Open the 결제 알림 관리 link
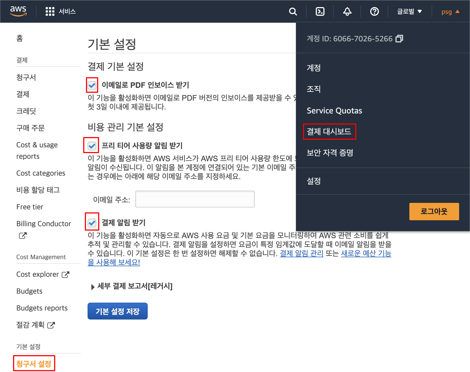 point(302,253)
